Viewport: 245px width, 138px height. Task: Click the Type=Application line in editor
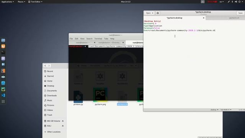pyautogui.click(x=153, y=26)
